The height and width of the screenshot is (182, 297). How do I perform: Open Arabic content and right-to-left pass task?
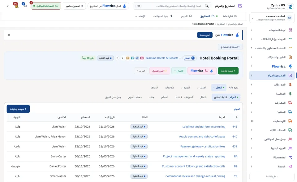202,136
